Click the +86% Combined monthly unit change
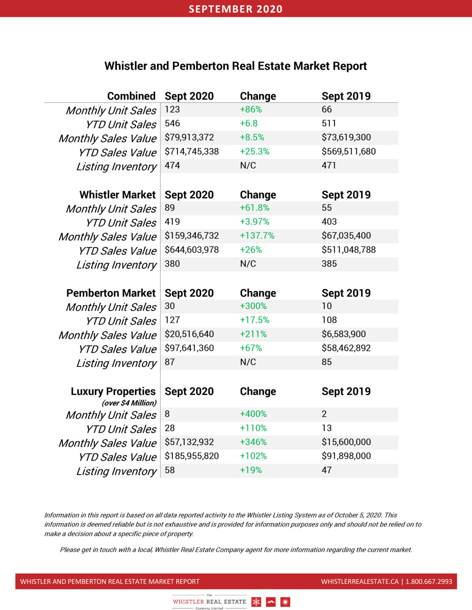472x610 pixels. tap(251, 110)
